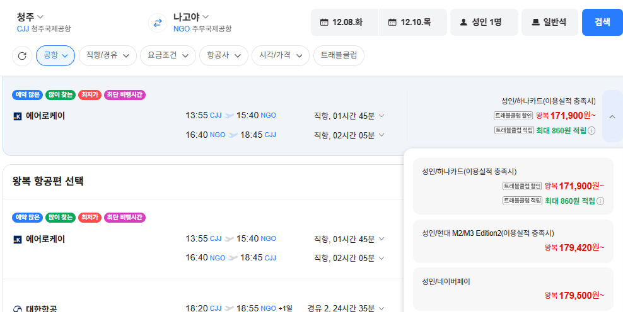Click 예약 많은 badge in flight list
The image size is (623, 312).
28,217
